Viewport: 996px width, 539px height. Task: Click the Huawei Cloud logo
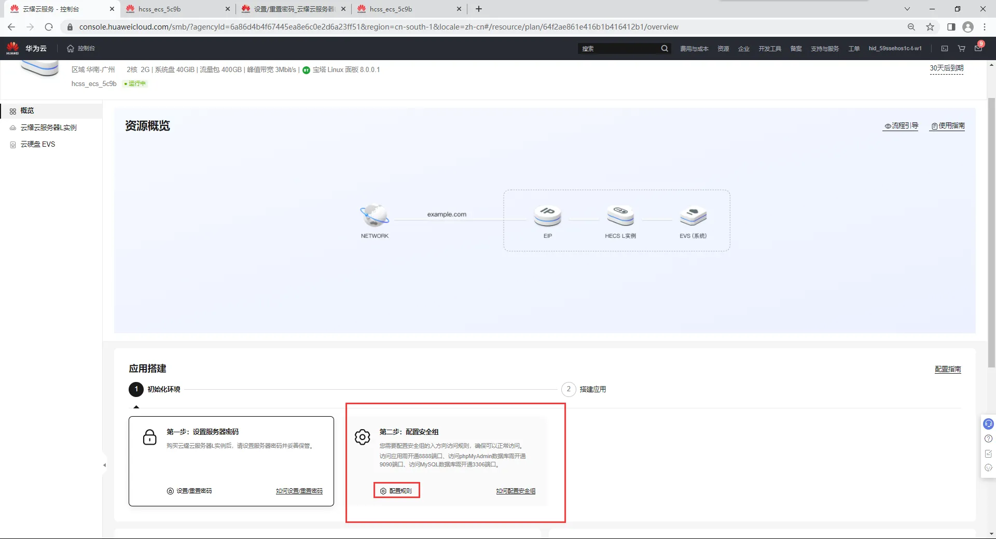(x=26, y=48)
